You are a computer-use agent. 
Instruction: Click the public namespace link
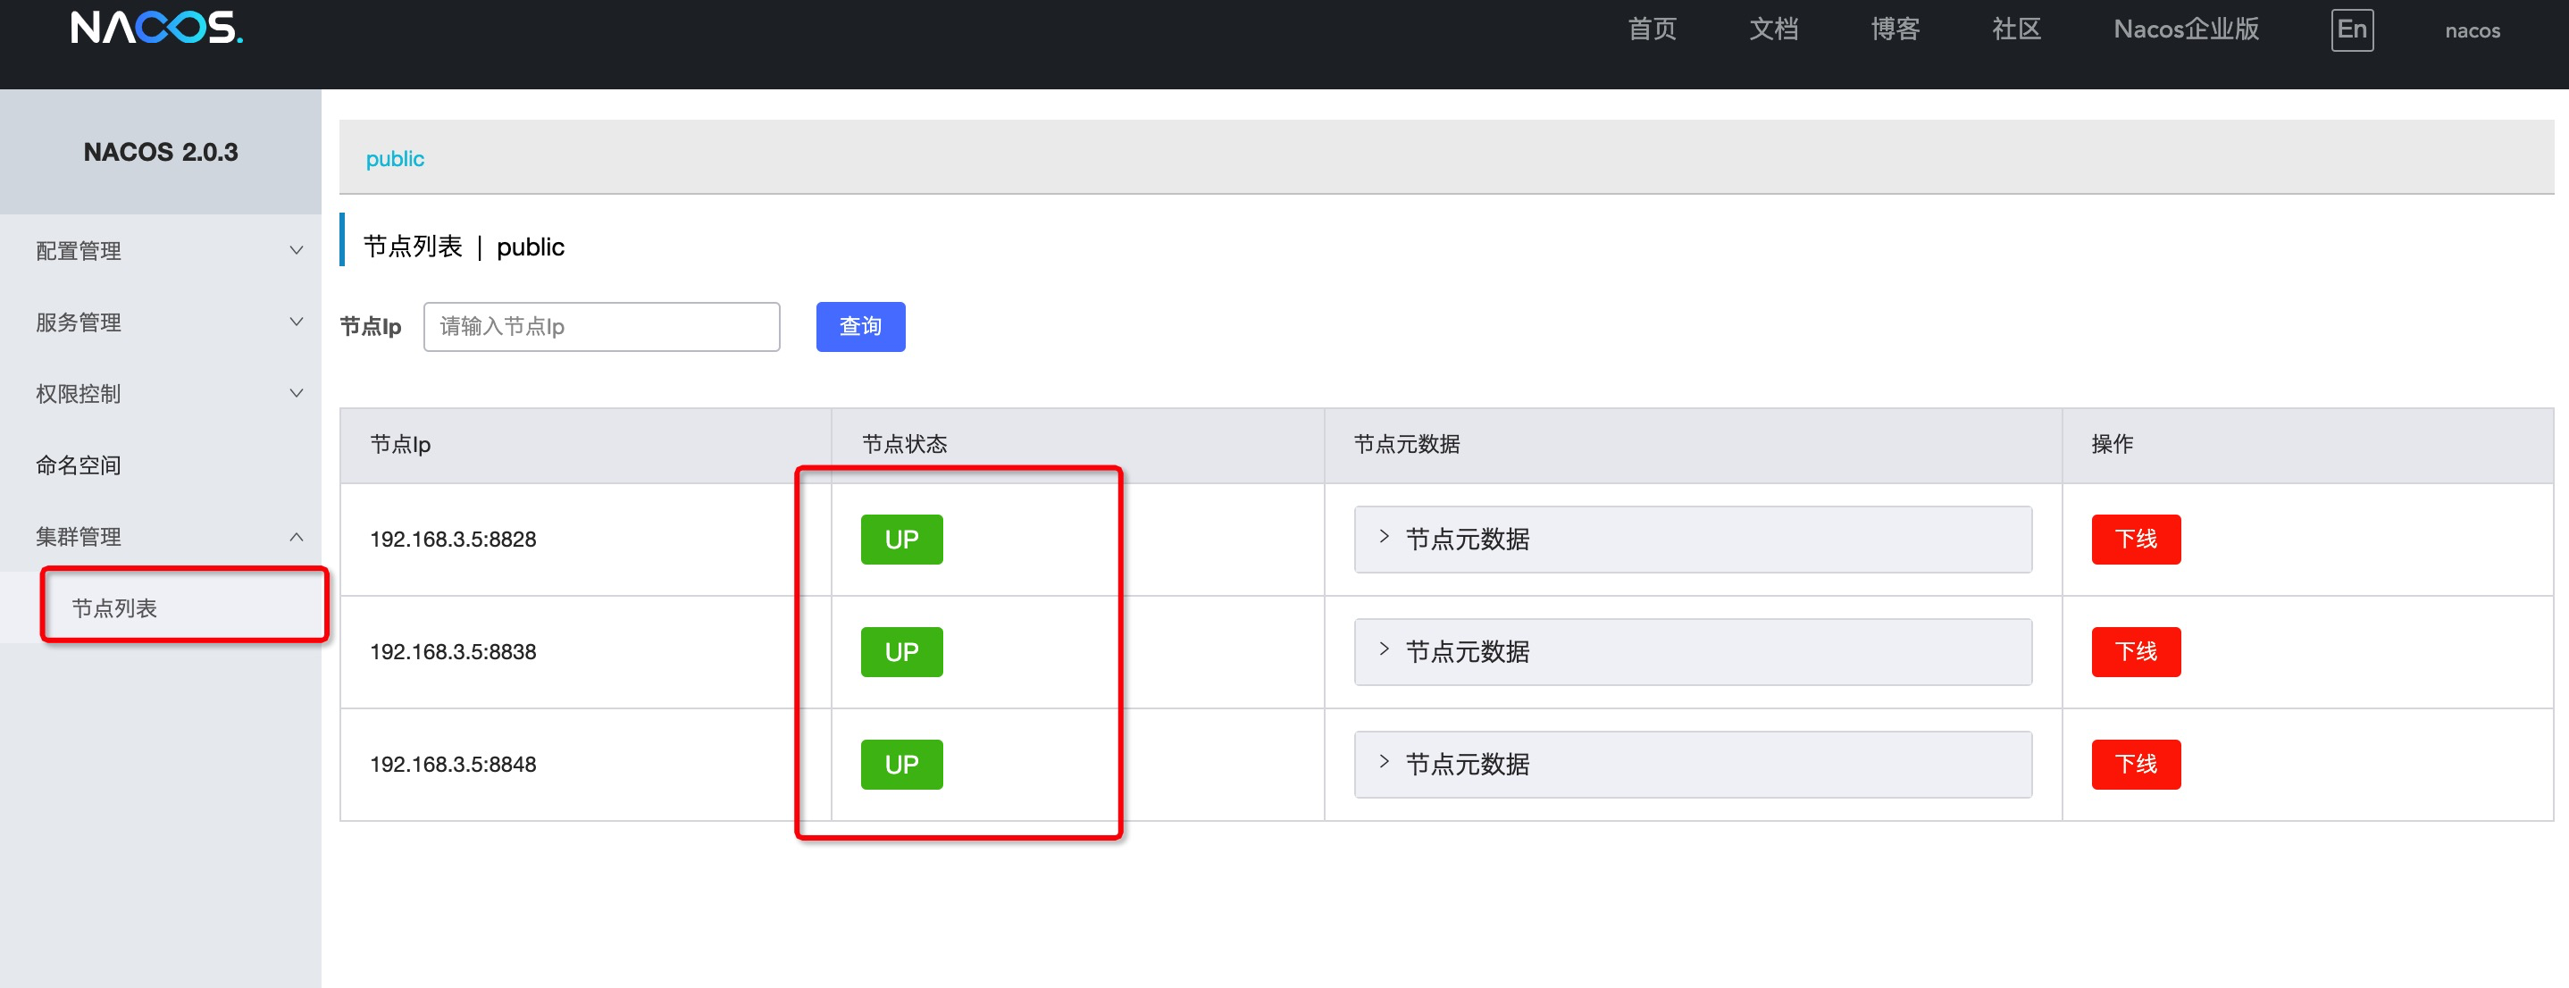click(394, 160)
